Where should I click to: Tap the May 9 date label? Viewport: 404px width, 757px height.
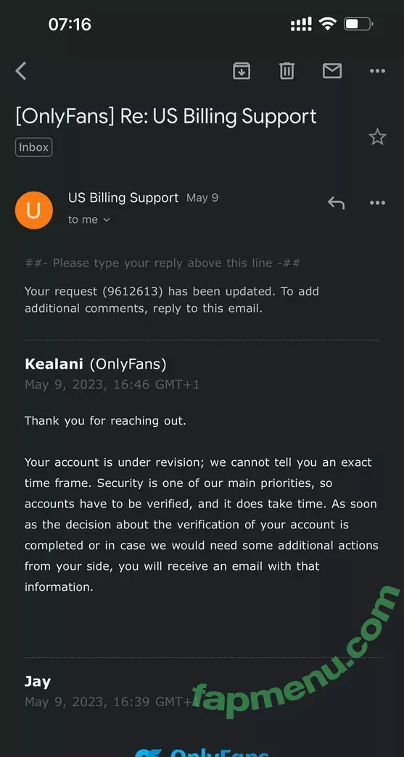(x=202, y=198)
